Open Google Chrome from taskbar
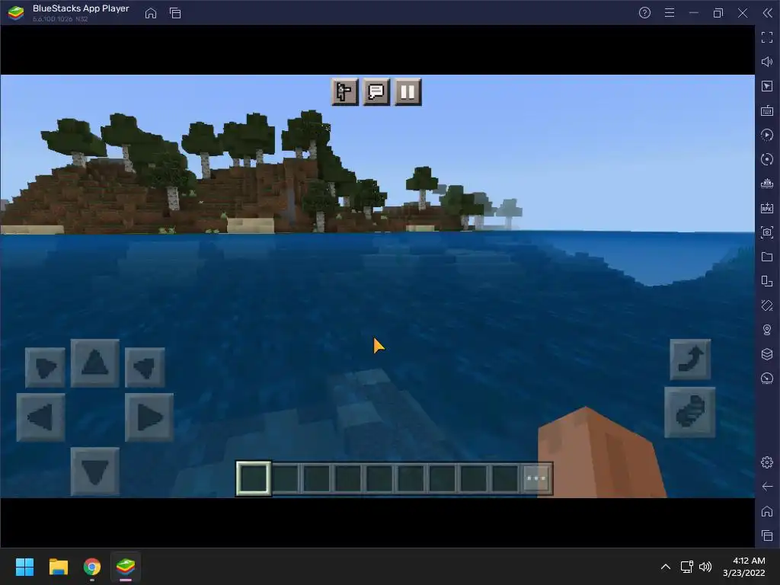Screen dimensions: 780x585 click(x=92, y=567)
